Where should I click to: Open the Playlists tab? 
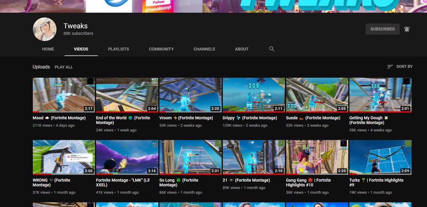tap(118, 49)
